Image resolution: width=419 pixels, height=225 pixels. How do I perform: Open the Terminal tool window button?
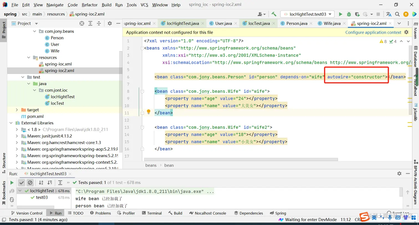point(152,213)
